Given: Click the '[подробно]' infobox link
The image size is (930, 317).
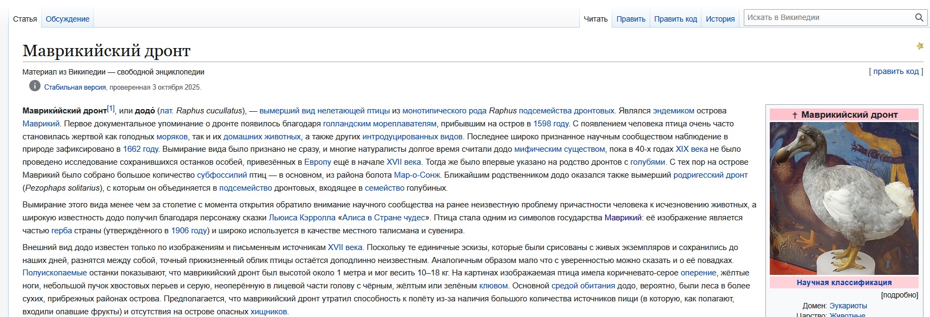Looking at the screenshot, I should 900,295.
